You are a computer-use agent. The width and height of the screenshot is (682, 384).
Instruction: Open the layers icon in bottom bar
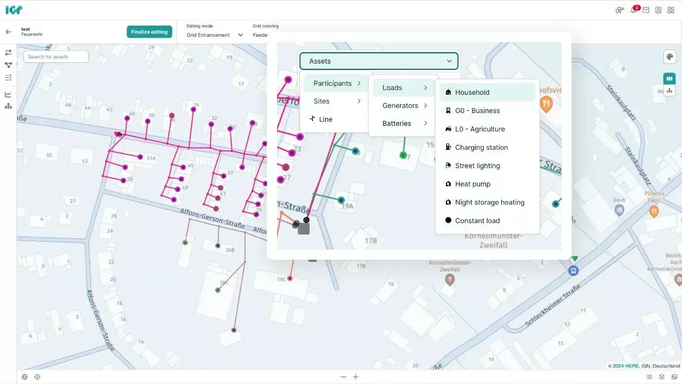point(662,377)
